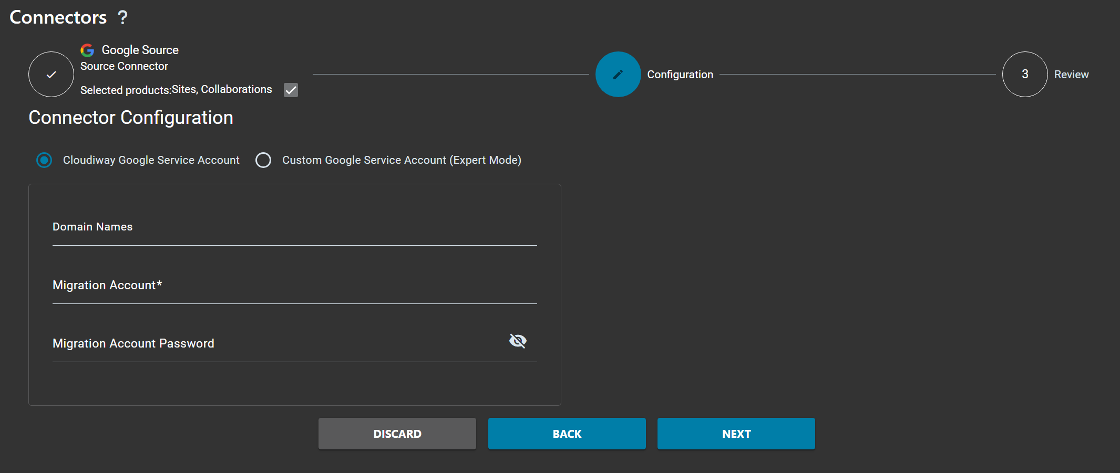Click the DISCARD button
1120x473 pixels.
397,434
